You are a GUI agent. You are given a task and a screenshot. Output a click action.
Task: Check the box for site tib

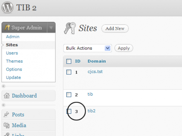point(69,94)
